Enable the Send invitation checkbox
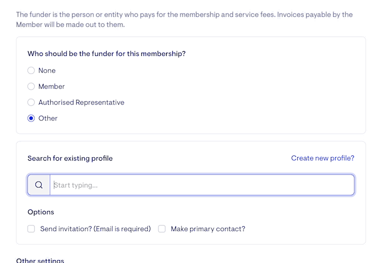Screen dimensions: 383x263 pos(31,229)
